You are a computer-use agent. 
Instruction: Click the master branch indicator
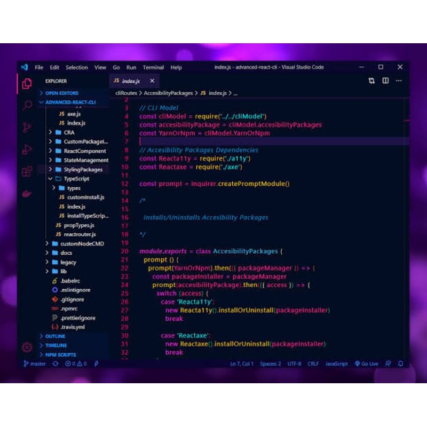(35, 363)
